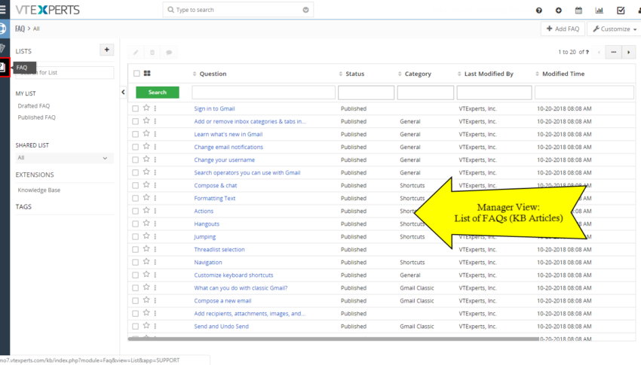The height and width of the screenshot is (365, 641).
Task: Open the help question mark icon
Action: click(538, 11)
